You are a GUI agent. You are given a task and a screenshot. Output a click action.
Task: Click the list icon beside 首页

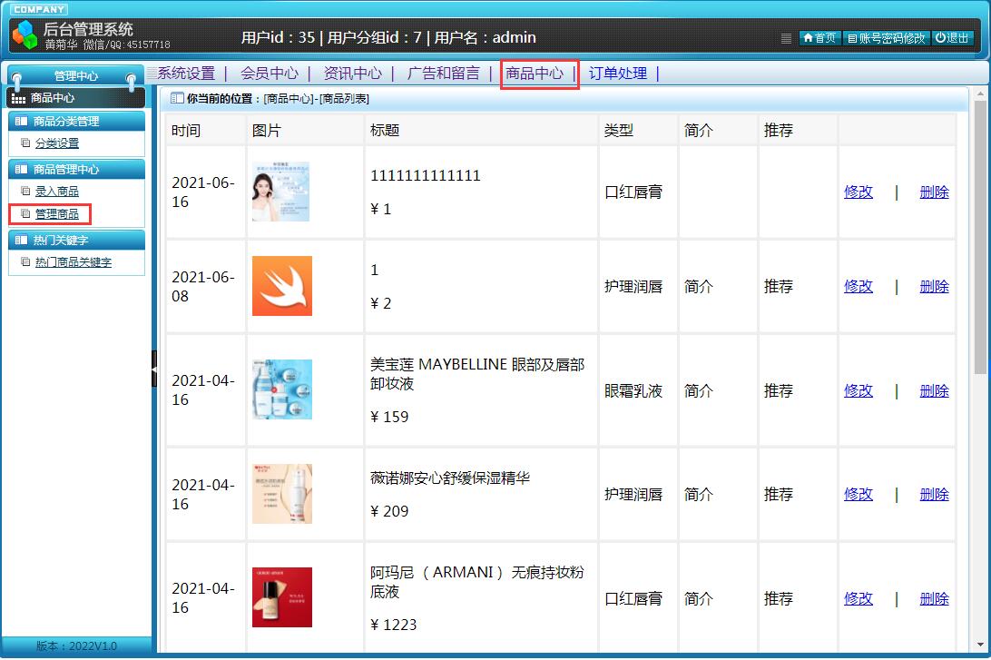click(x=786, y=38)
